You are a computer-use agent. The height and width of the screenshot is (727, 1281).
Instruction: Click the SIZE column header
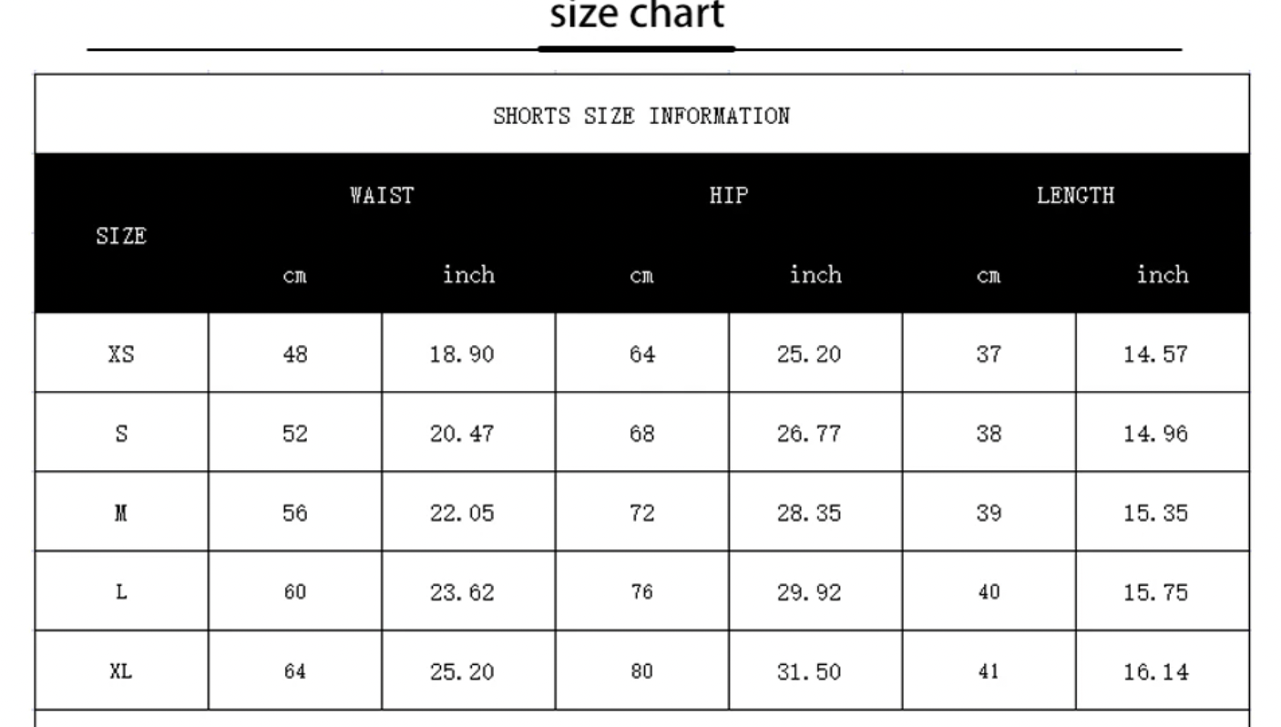(x=121, y=236)
